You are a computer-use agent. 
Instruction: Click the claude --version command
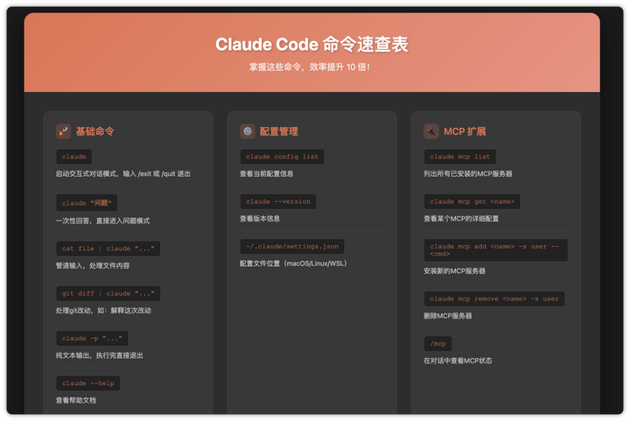pos(278,201)
